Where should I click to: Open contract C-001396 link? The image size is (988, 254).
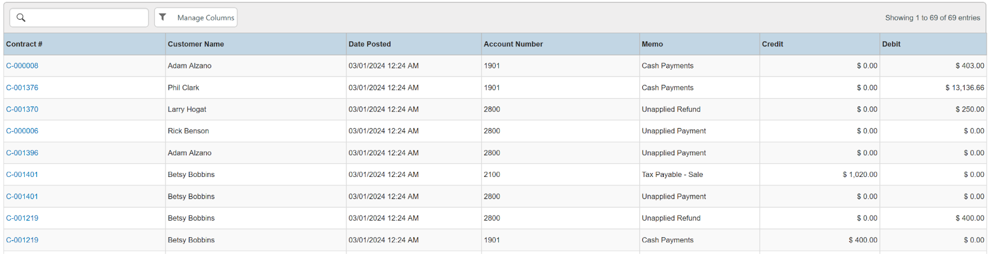point(22,153)
